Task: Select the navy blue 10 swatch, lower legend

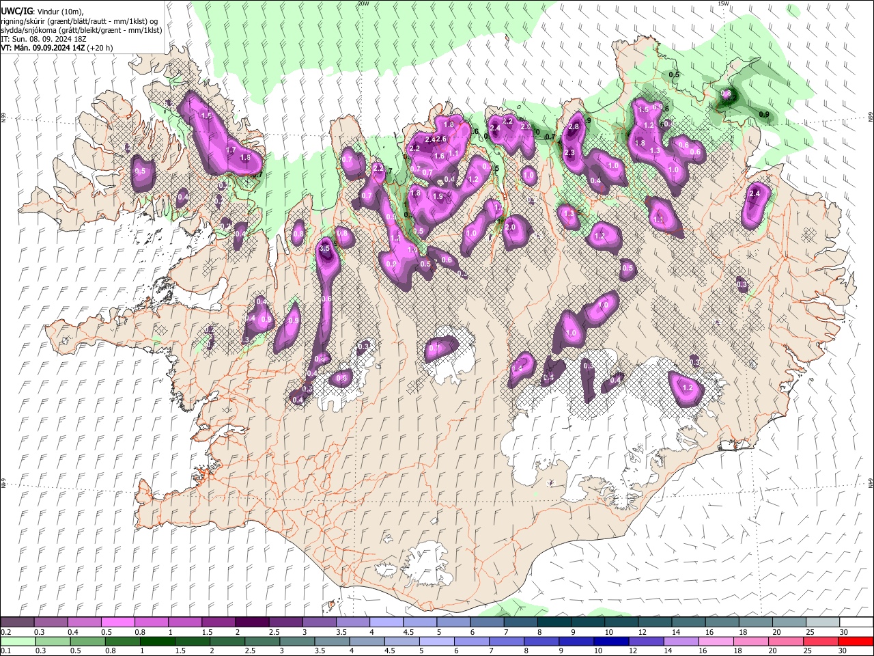Action: (x=611, y=642)
